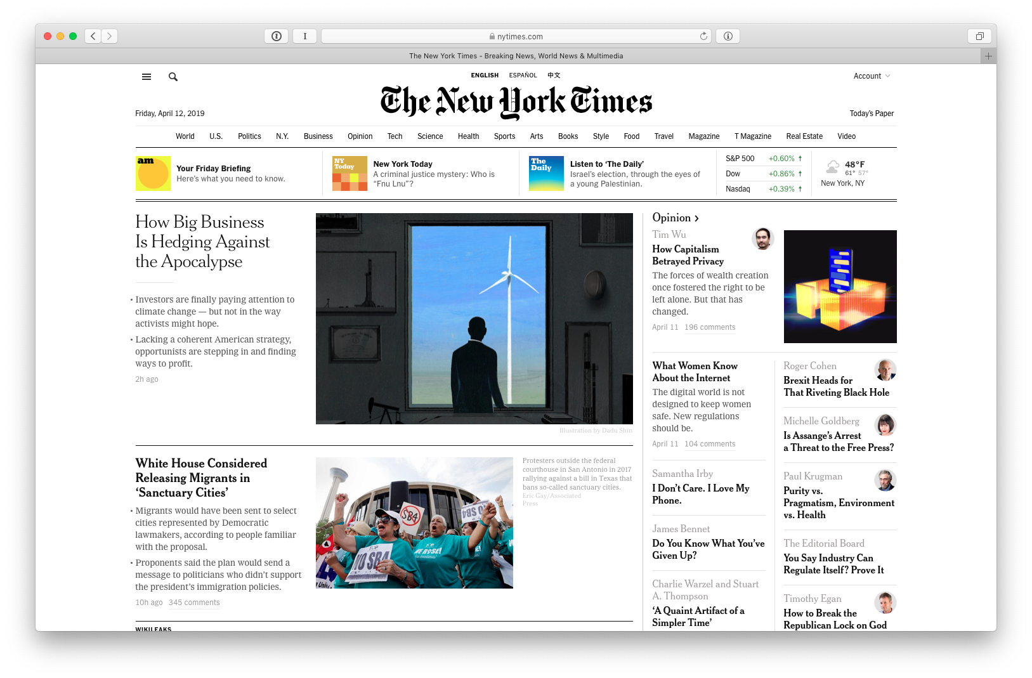Image resolution: width=1032 pixels, height=678 pixels.
Task: Go to the Sports section
Action: click(505, 136)
